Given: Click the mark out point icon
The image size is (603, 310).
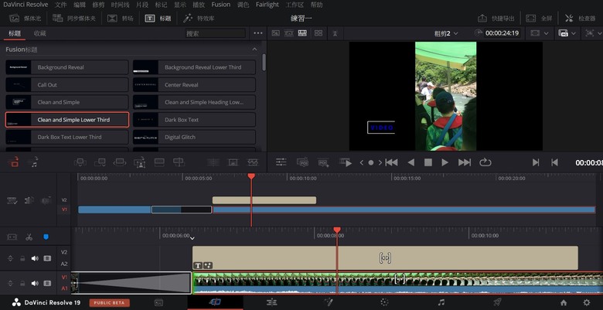Looking at the screenshot, I should (x=554, y=162).
